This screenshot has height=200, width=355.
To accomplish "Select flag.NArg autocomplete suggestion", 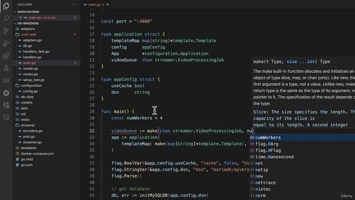I will (302, 144).
